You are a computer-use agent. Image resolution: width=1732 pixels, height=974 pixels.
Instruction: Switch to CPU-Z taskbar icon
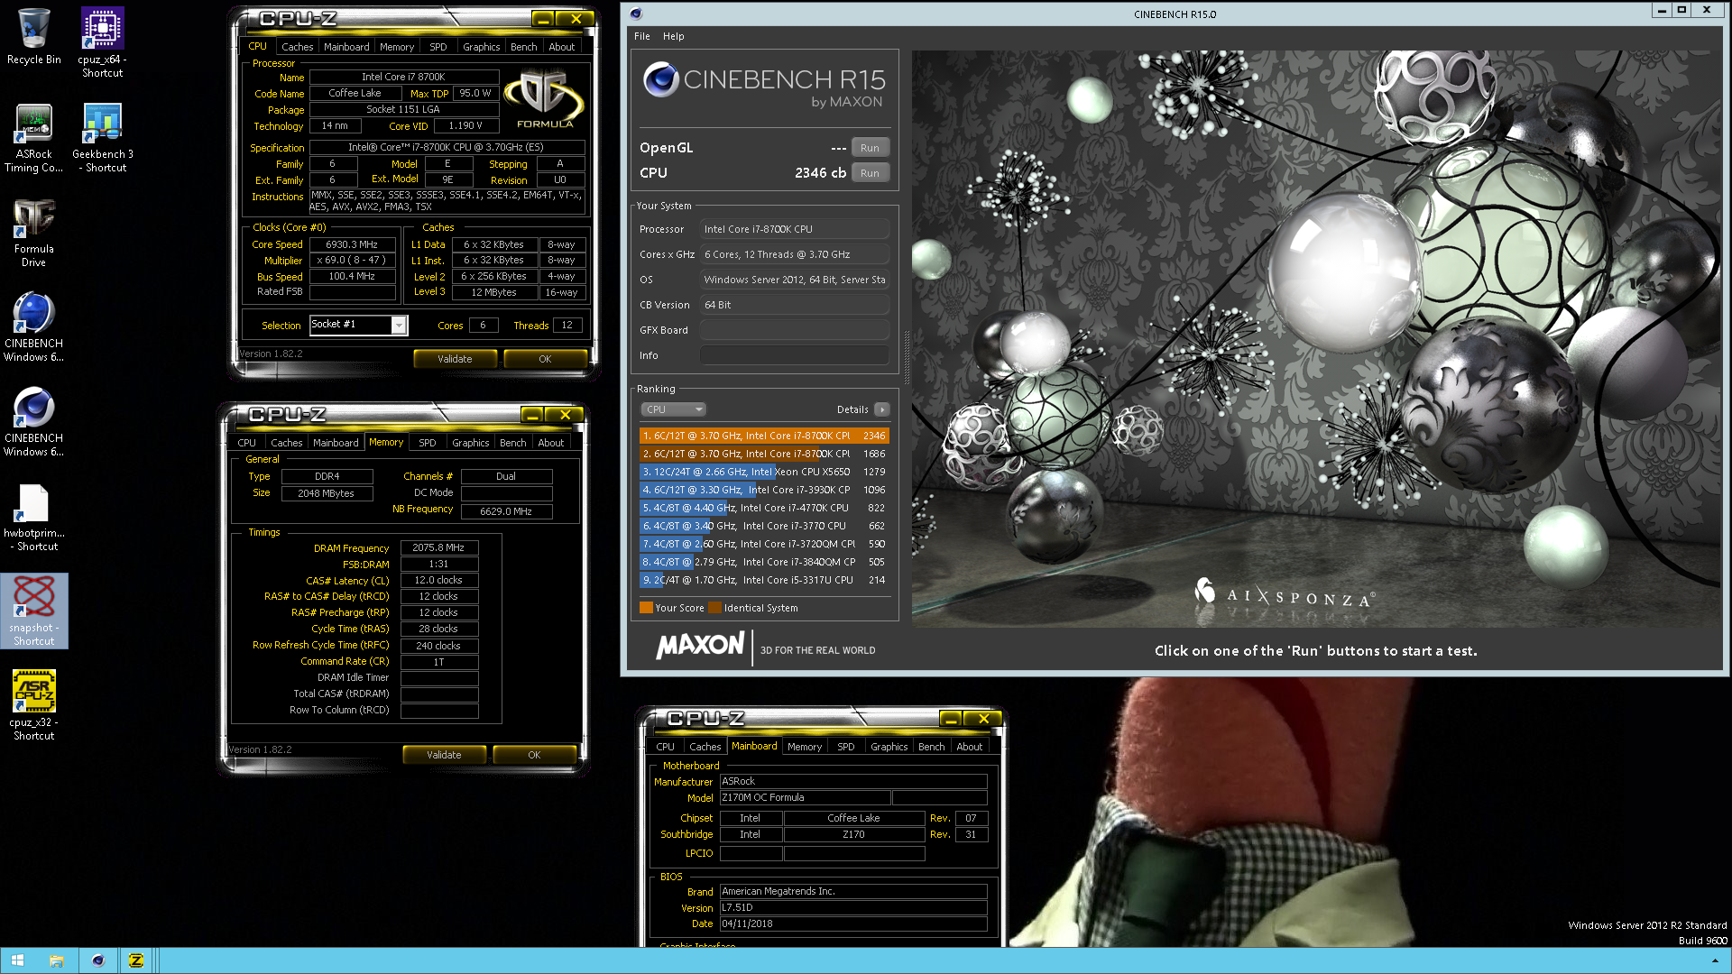(x=136, y=960)
